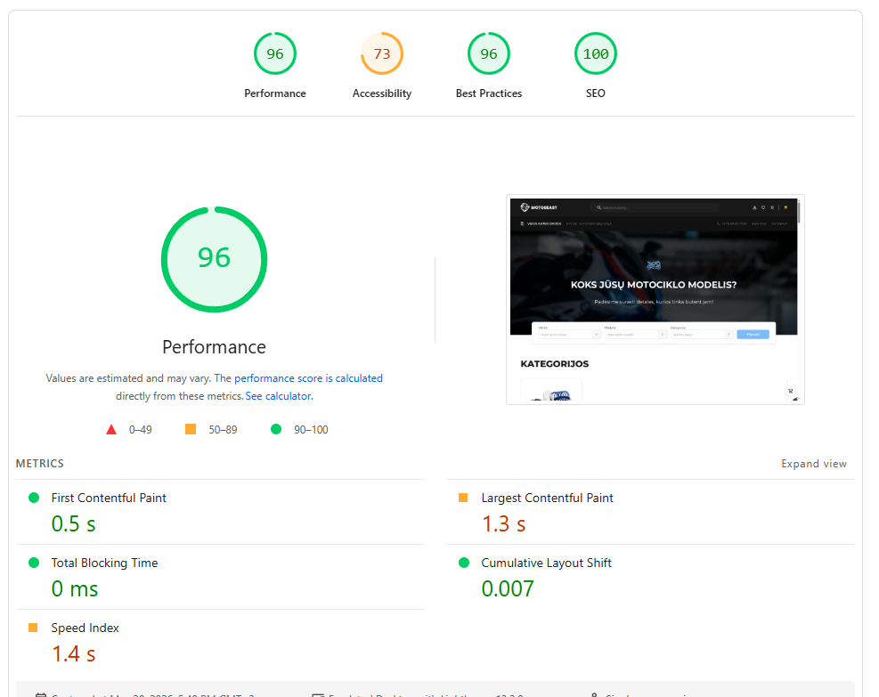Click the large 'Performance' heading under the gauge

(214, 347)
